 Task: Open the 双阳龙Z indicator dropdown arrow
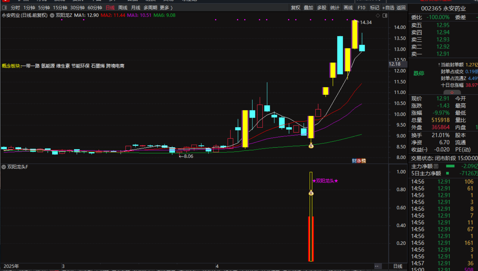52,15
